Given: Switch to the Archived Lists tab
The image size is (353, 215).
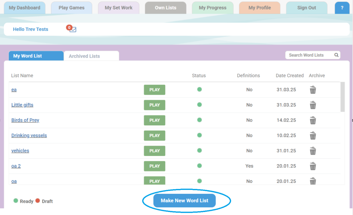Looking at the screenshot, I should [x=91, y=56].
